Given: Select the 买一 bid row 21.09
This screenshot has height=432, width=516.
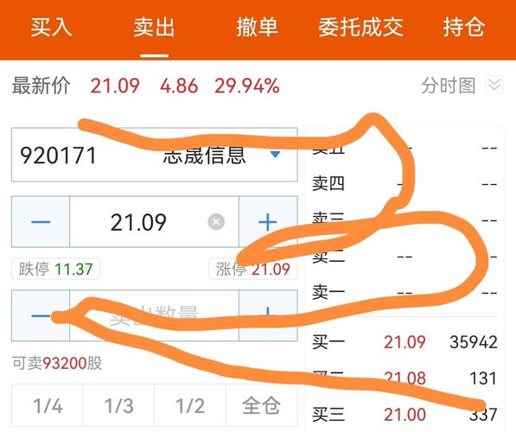Looking at the screenshot, I should [405, 342].
